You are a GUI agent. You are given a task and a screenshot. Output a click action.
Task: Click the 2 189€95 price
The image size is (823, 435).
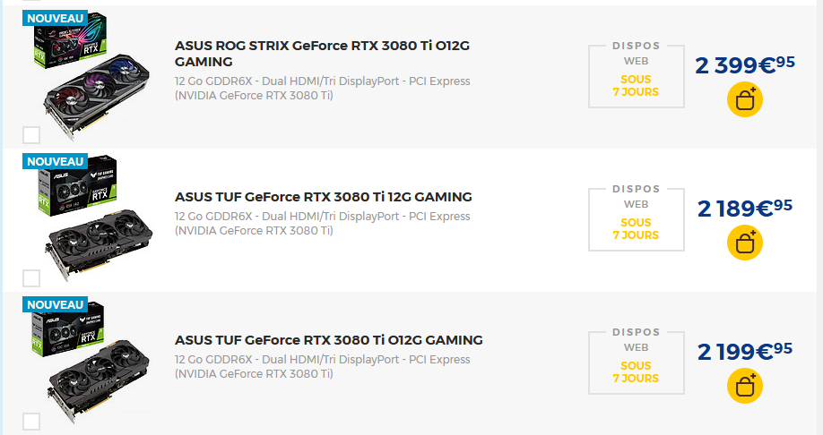click(745, 208)
